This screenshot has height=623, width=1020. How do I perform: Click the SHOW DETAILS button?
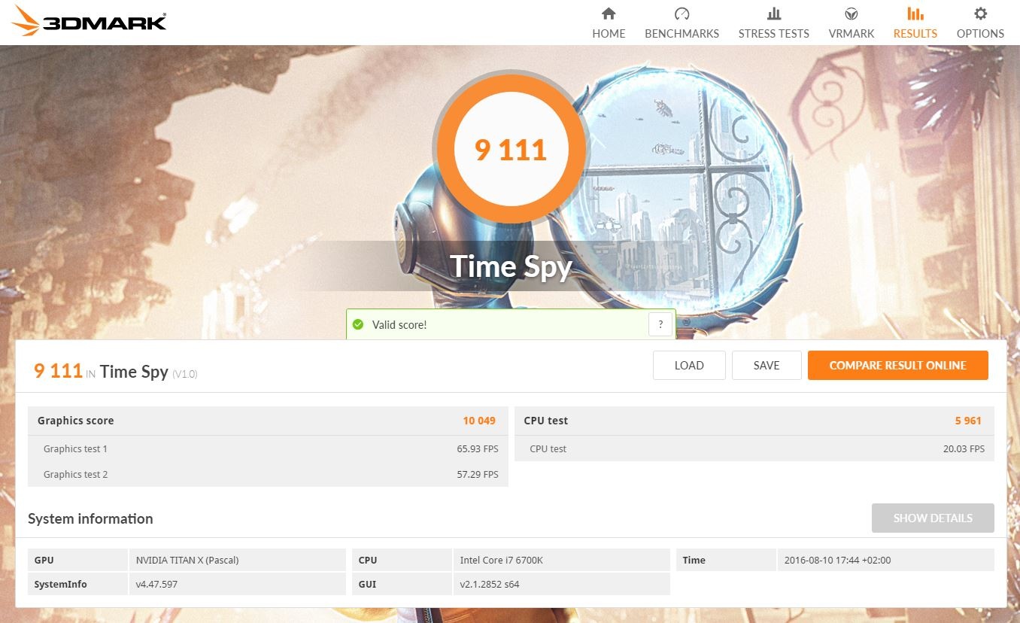point(933,518)
